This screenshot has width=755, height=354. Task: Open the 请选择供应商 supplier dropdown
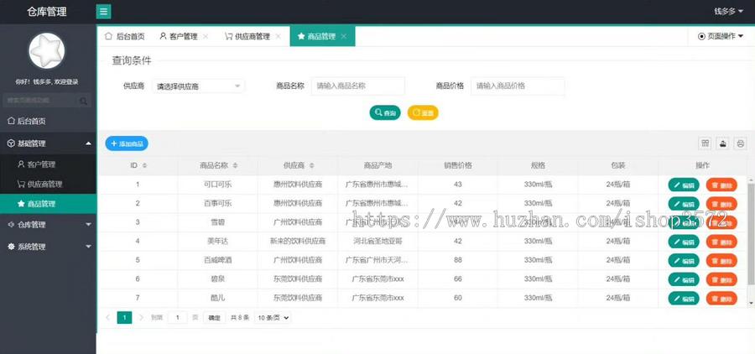point(198,86)
